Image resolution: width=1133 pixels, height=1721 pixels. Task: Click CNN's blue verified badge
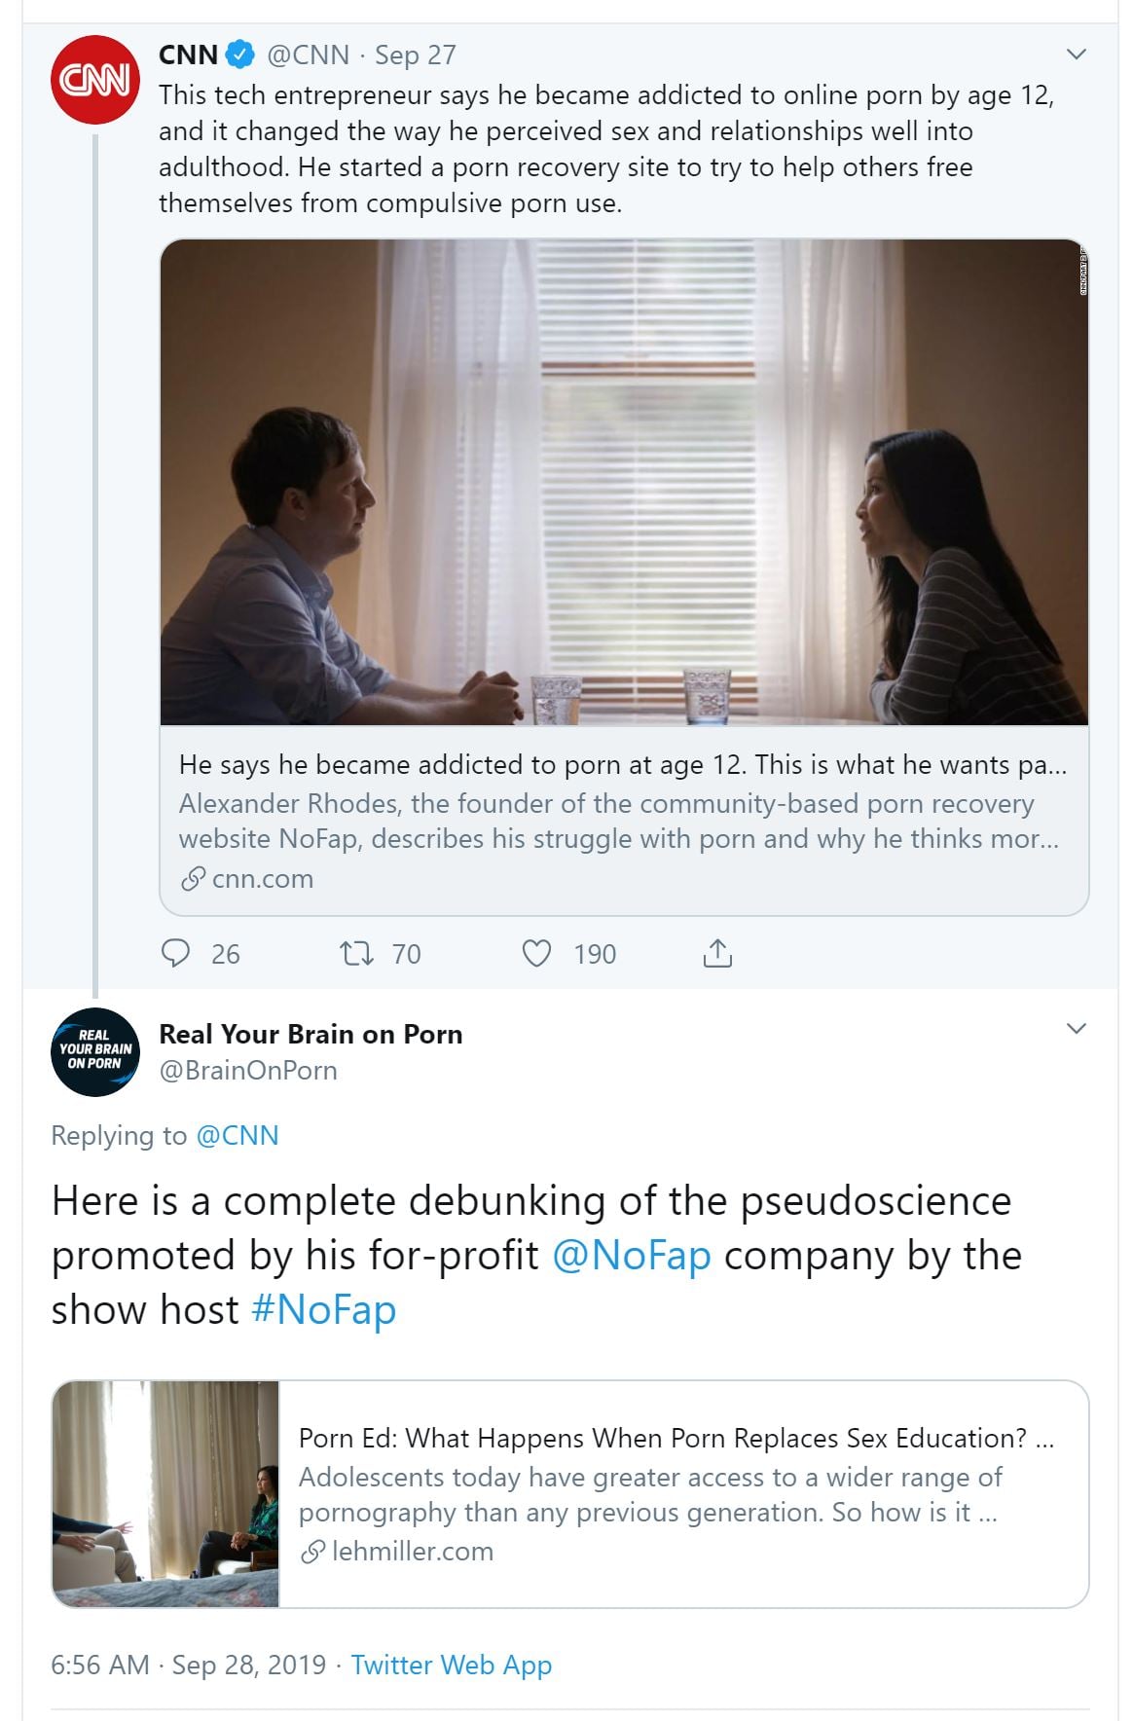click(240, 55)
